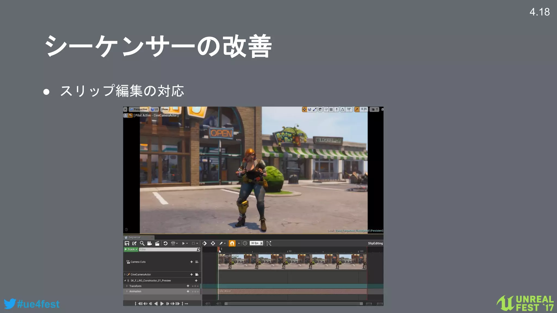Jump to end of playback range
557x313 pixels.
coord(178,304)
